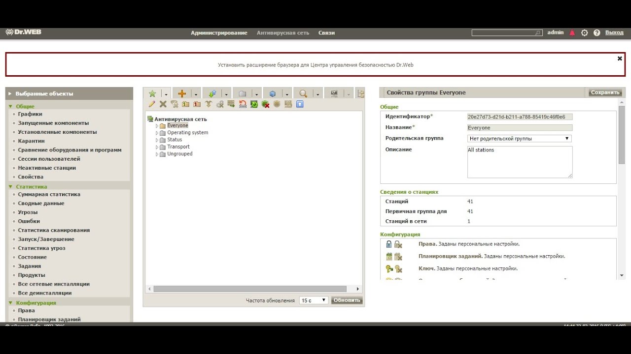Image resolution: width=631 pixels, height=354 pixels.
Task: Open the Частота обновления 15 с dropdown
Action: (314, 300)
